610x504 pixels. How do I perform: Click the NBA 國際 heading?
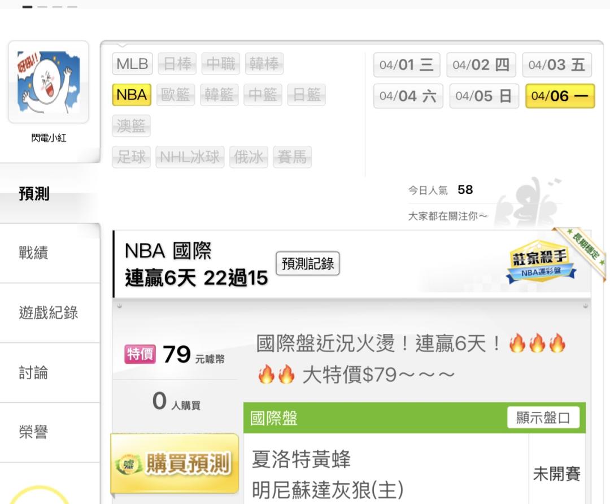coord(168,251)
